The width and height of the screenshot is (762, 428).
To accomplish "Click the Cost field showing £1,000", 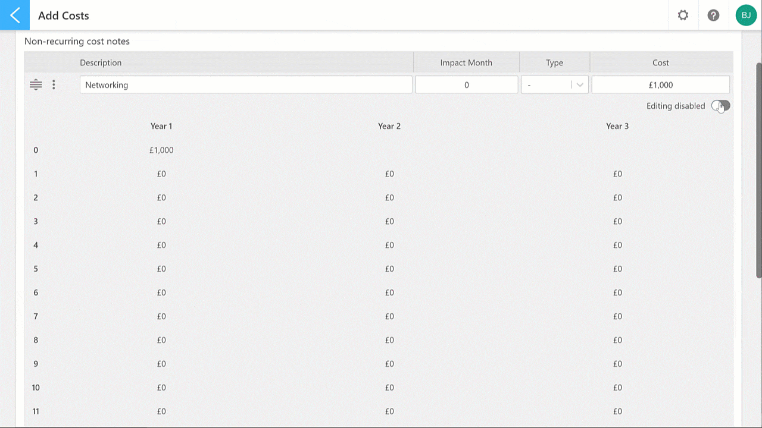I will [x=661, y=84].
